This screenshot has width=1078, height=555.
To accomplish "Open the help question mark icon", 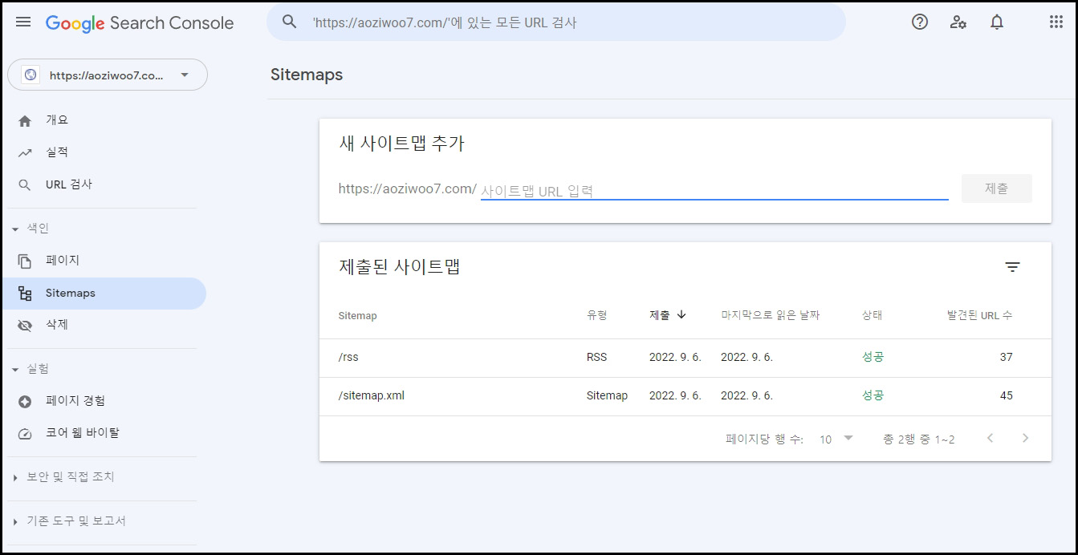I will click(x=920, y=22).
